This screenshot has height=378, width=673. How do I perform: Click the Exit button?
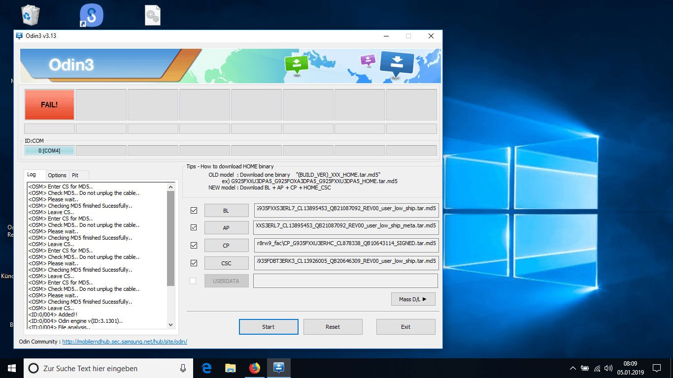[x=406, y=327]
